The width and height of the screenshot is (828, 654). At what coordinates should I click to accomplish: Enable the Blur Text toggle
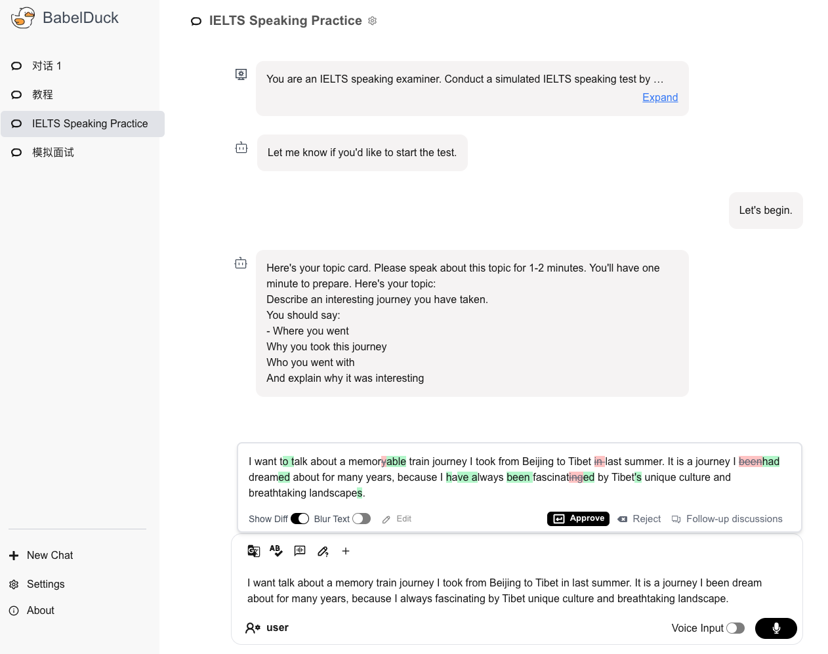pos(362,519)
